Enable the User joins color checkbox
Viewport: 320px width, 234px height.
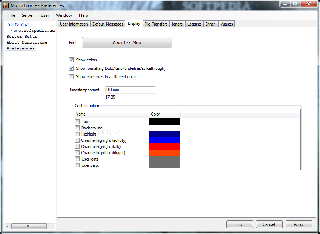pos(77,159)
